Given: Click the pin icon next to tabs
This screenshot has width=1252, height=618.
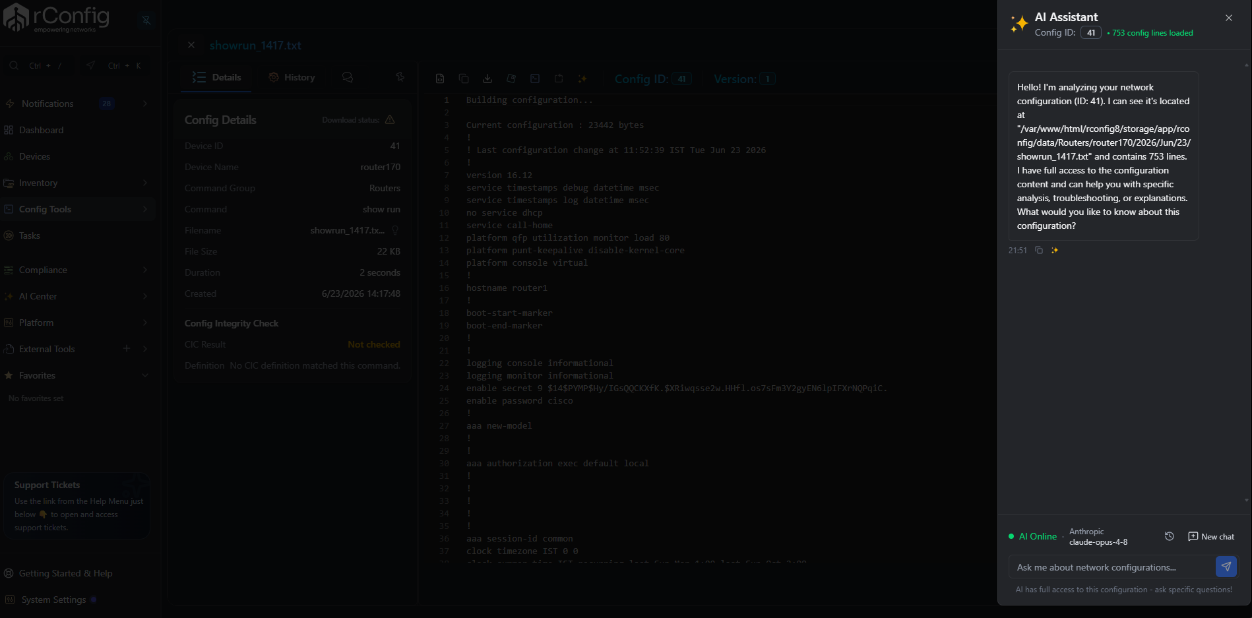Looking at the screenshot, I should click(400, 77).
